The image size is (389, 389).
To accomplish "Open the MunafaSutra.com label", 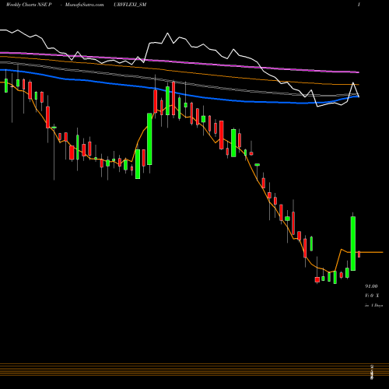I will click(84, 5).
